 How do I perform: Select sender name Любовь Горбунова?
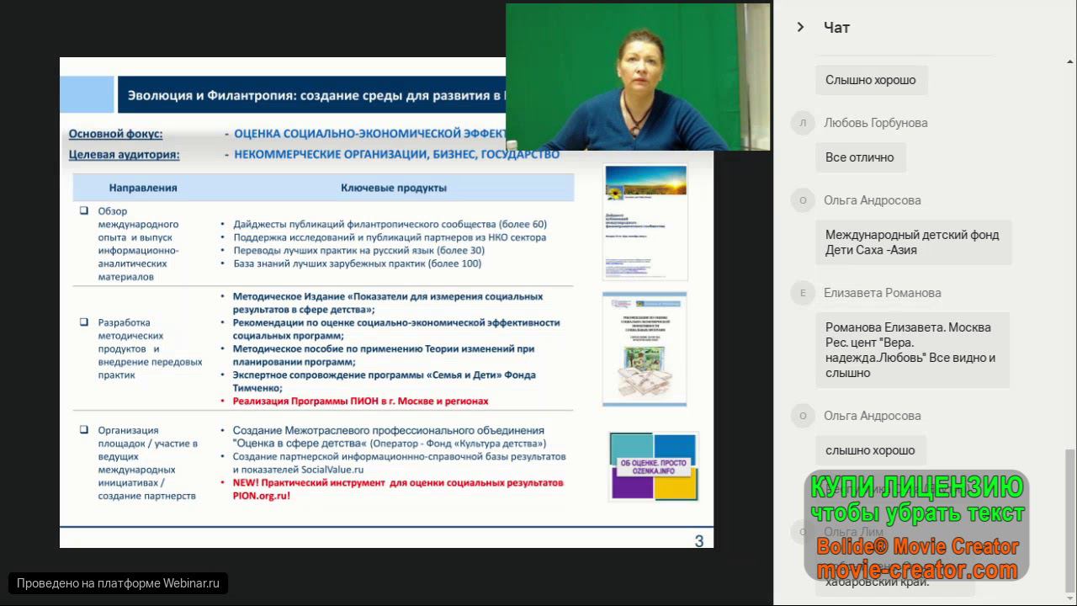pyautogui.click(x=876, y=123)
